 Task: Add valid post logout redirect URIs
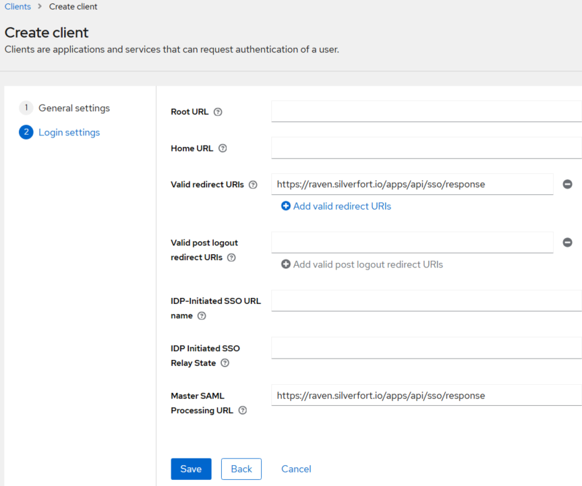pos(362,264)
